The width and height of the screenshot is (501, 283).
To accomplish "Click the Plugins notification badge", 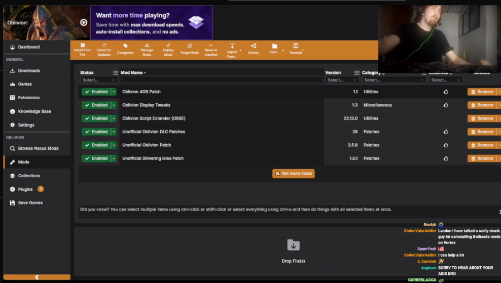I will pyautogui.click(x=41, y=189).
